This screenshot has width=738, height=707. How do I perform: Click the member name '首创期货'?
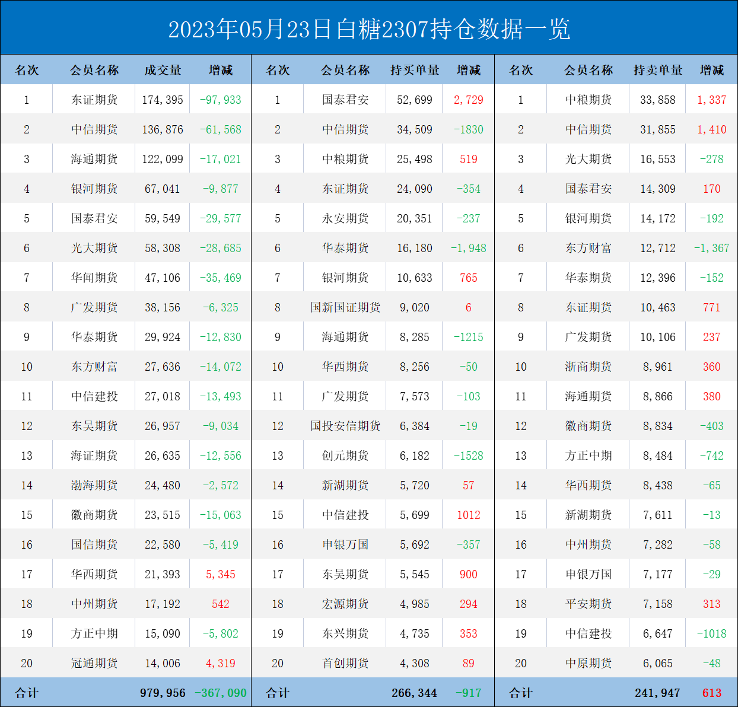click(x=345, y=663)
